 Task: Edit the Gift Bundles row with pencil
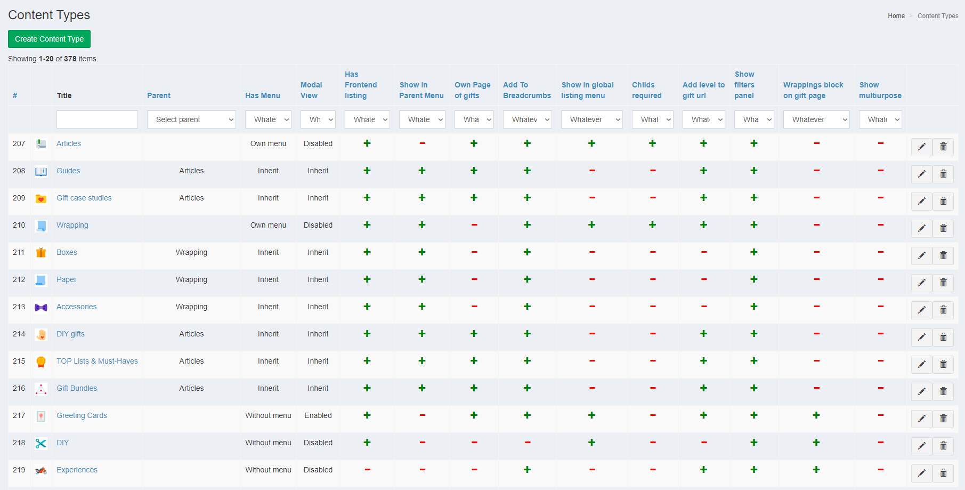pos(921,391)
